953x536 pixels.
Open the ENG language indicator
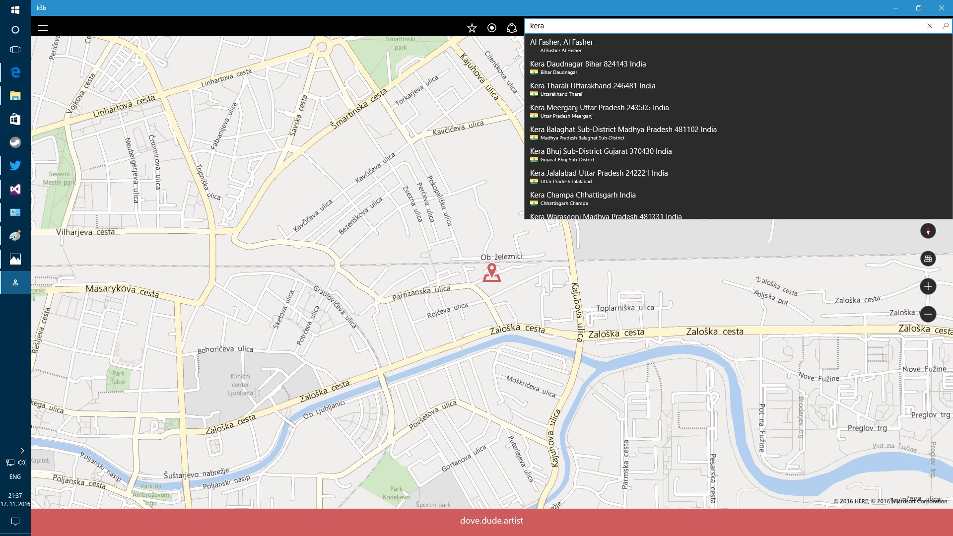[x=14, y=476]
